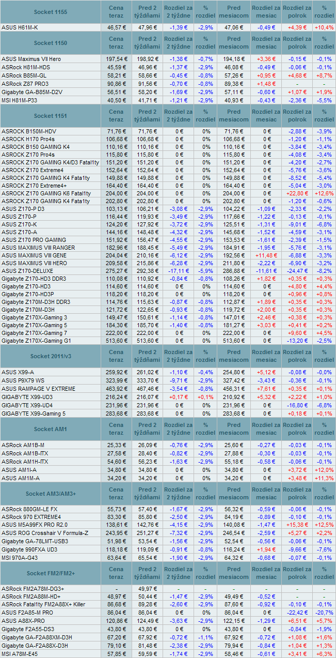Click Gigabyte Z170X-Gaming 7 product name
The width and height of the screenshot is (336, 658).
coord(34,333)
